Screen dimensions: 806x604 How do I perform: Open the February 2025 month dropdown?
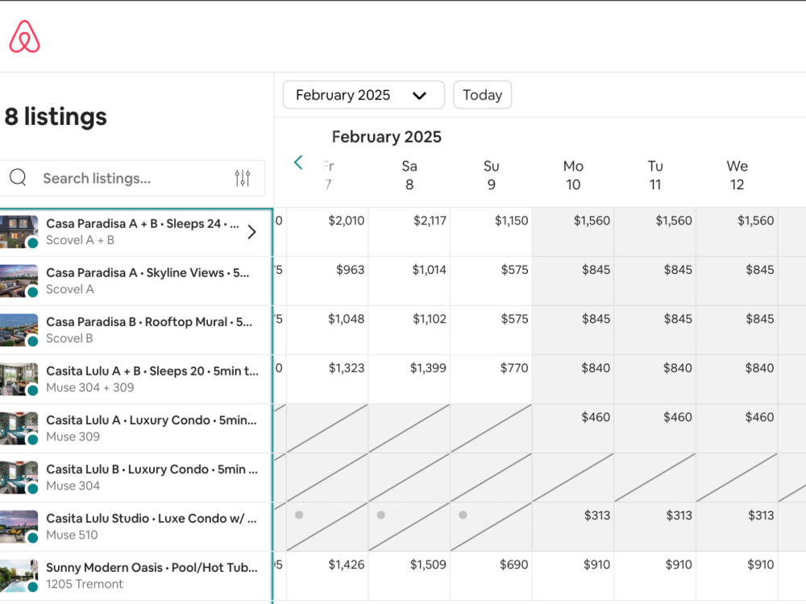364,95
